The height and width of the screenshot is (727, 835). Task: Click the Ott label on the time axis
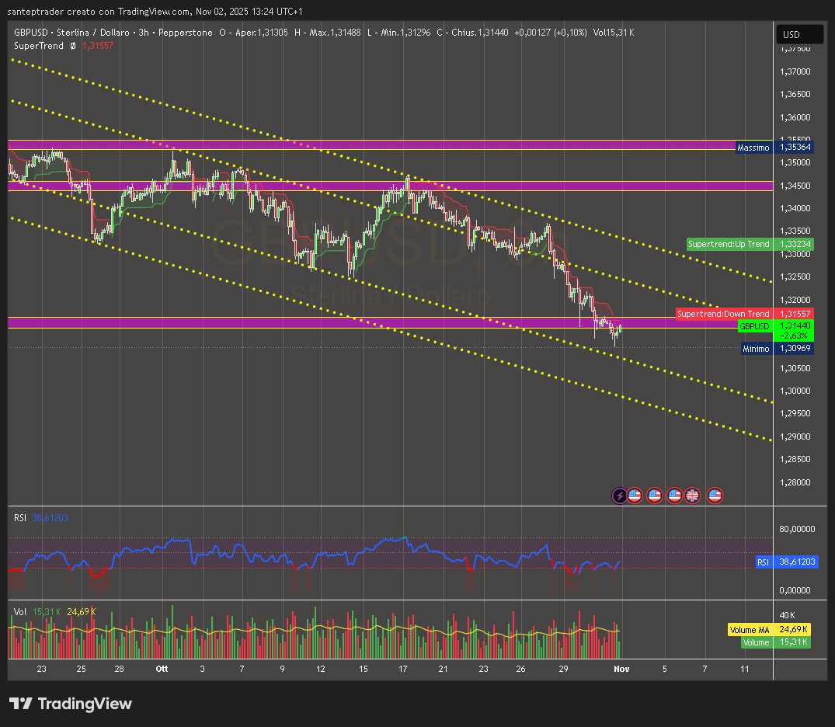pyautogui.click(x=162, y=669)
